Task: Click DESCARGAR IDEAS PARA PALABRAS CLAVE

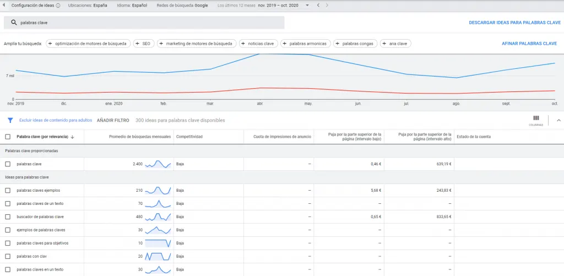Action: click(514, 23)
